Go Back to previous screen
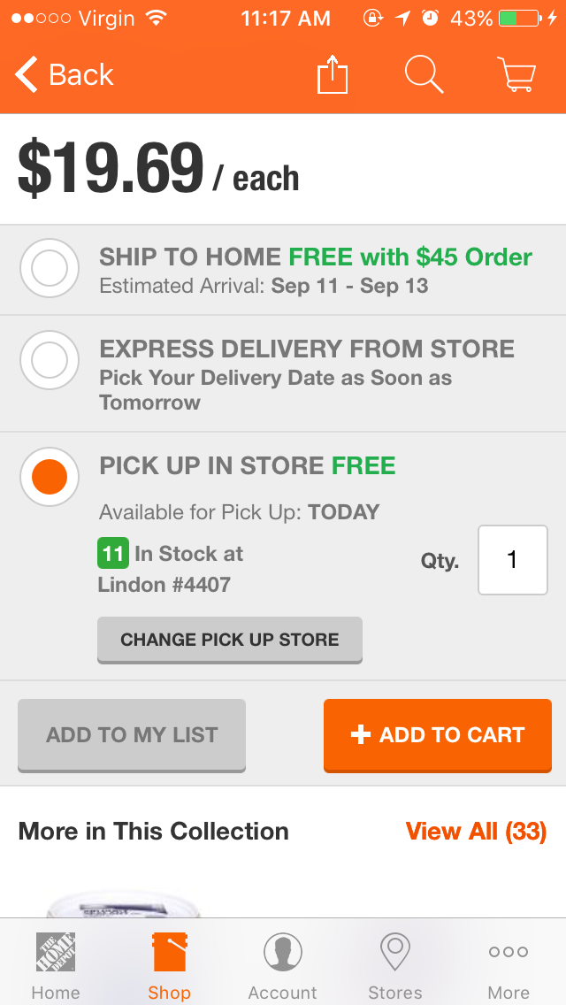The image size is (566, 1005). pyautogui.click(x=62, y=74)
